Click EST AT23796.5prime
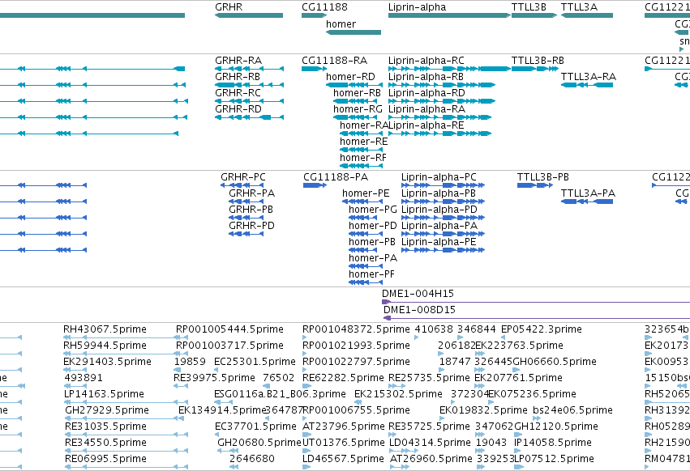 (343, 426)
